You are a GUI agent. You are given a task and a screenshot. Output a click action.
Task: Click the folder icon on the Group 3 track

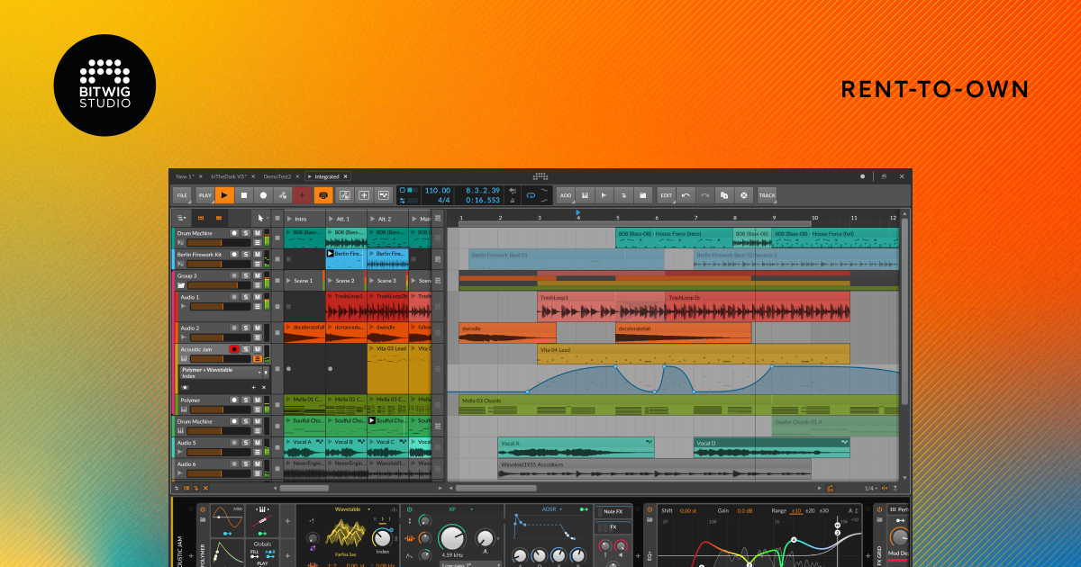181,283
